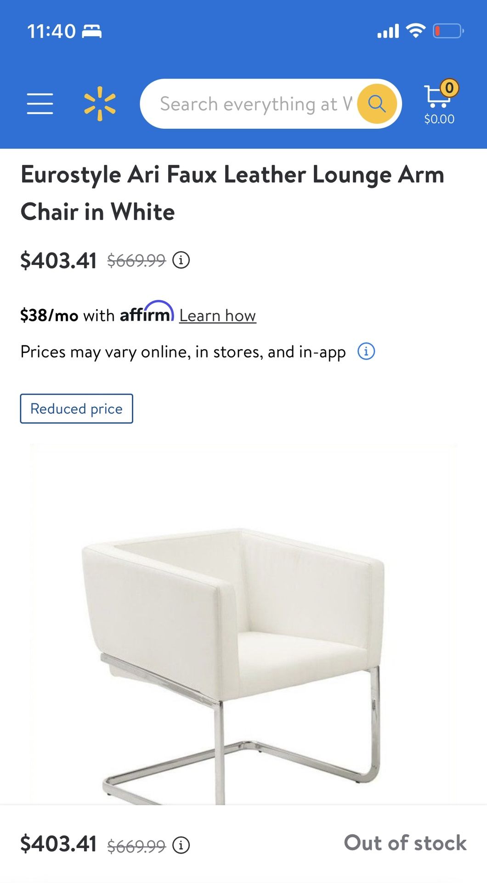Tap the Walmart spark logo
The image size is (487, 883).
coord(100,103)
